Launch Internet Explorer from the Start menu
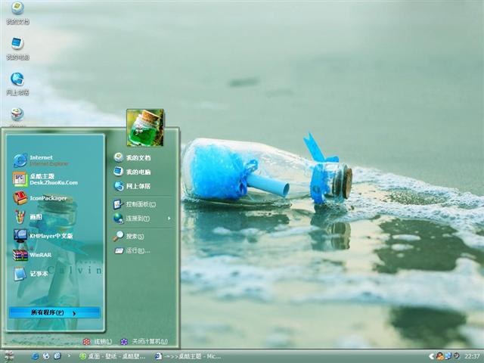Viewport: 484px width, 363px height. click(41, 160)
